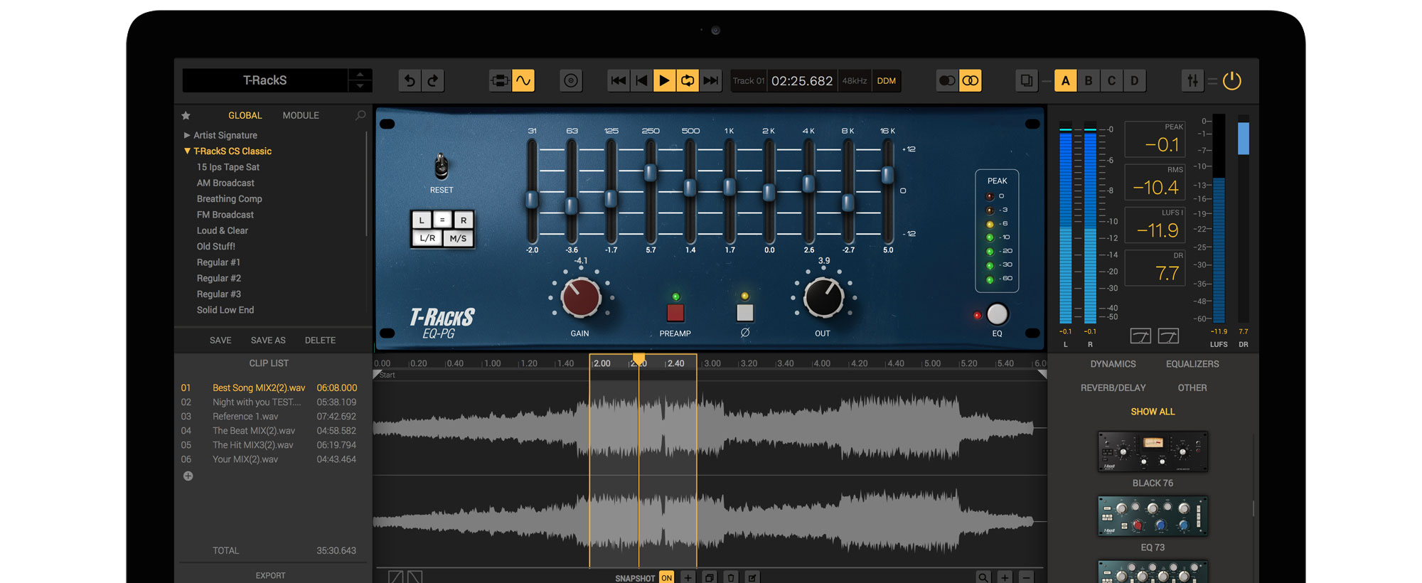Step preset up with the upper arrow
The image size is (1422, 583).
pos(360,75)
